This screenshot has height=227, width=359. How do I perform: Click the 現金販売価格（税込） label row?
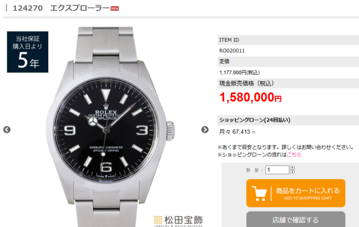pyautogui.click(x=288, y=84)
